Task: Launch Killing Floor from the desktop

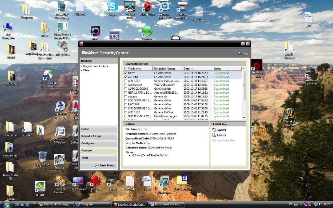Action: pyautogui.click(x=147, y=9)
